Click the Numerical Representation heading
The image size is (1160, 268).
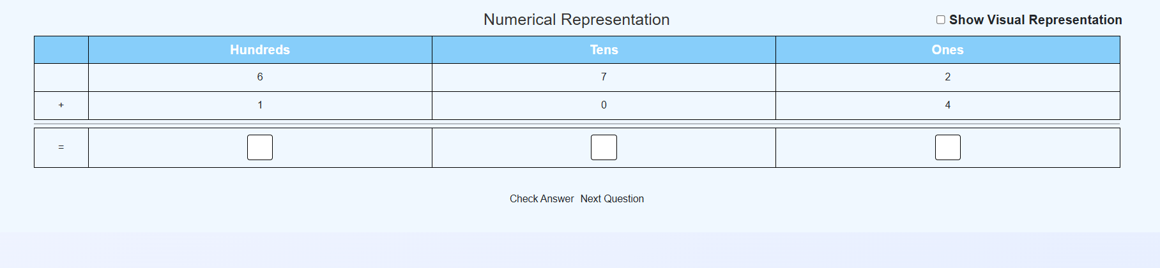click(x=576, y=20)
